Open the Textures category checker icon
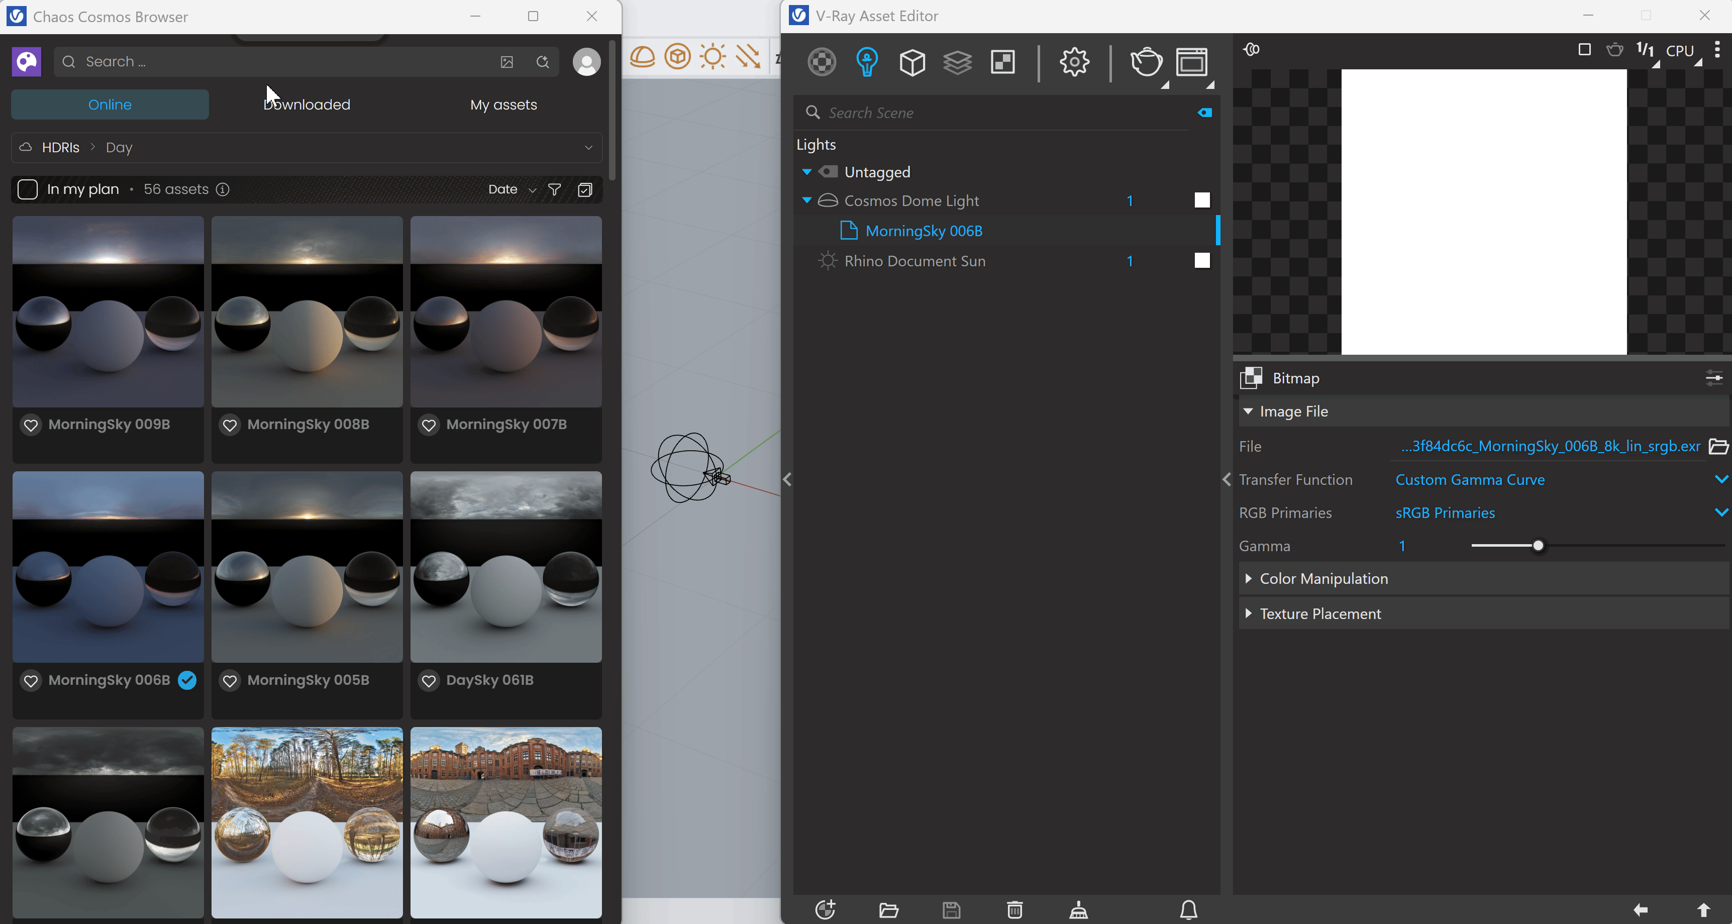Viewport: 1732px width, 924px height. click(1002, 62)
